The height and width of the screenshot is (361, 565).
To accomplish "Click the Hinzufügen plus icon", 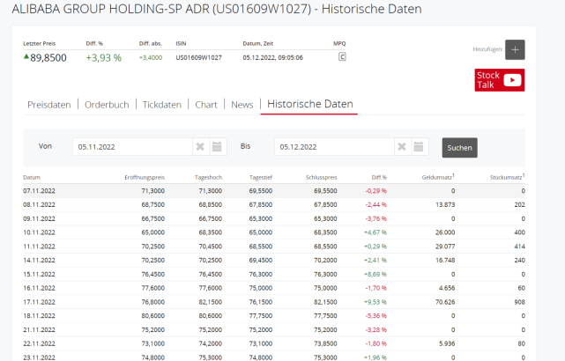I will [516, 50].
